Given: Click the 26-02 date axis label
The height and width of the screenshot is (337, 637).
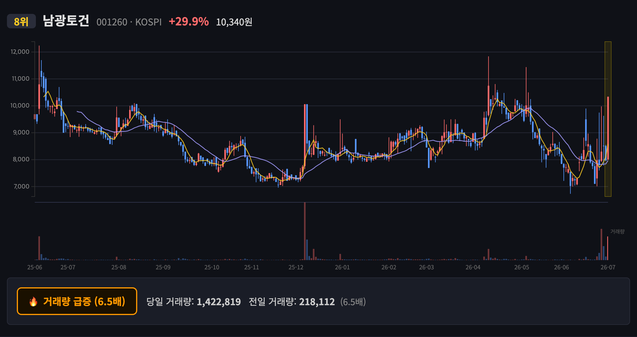Looking at the screenshot, I should (389, 267).
